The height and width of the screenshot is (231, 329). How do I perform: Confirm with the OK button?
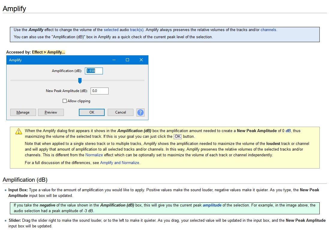[92, 112]
